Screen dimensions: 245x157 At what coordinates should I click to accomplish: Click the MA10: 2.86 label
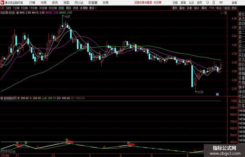[x=38, y=13]
